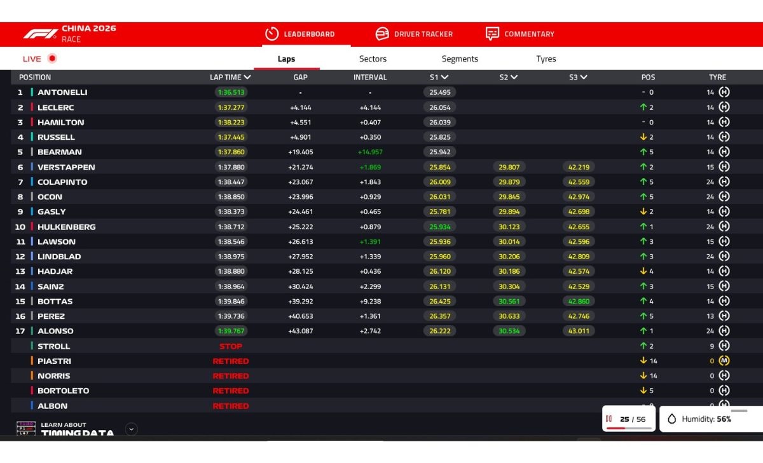Click the medium tyre icon for Piastri

(x=724, y=361)
